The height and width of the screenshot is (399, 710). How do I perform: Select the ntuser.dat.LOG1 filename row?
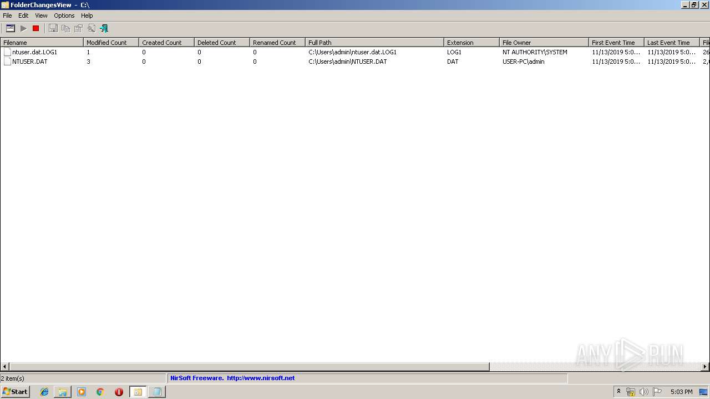click(x=35, y=52)
